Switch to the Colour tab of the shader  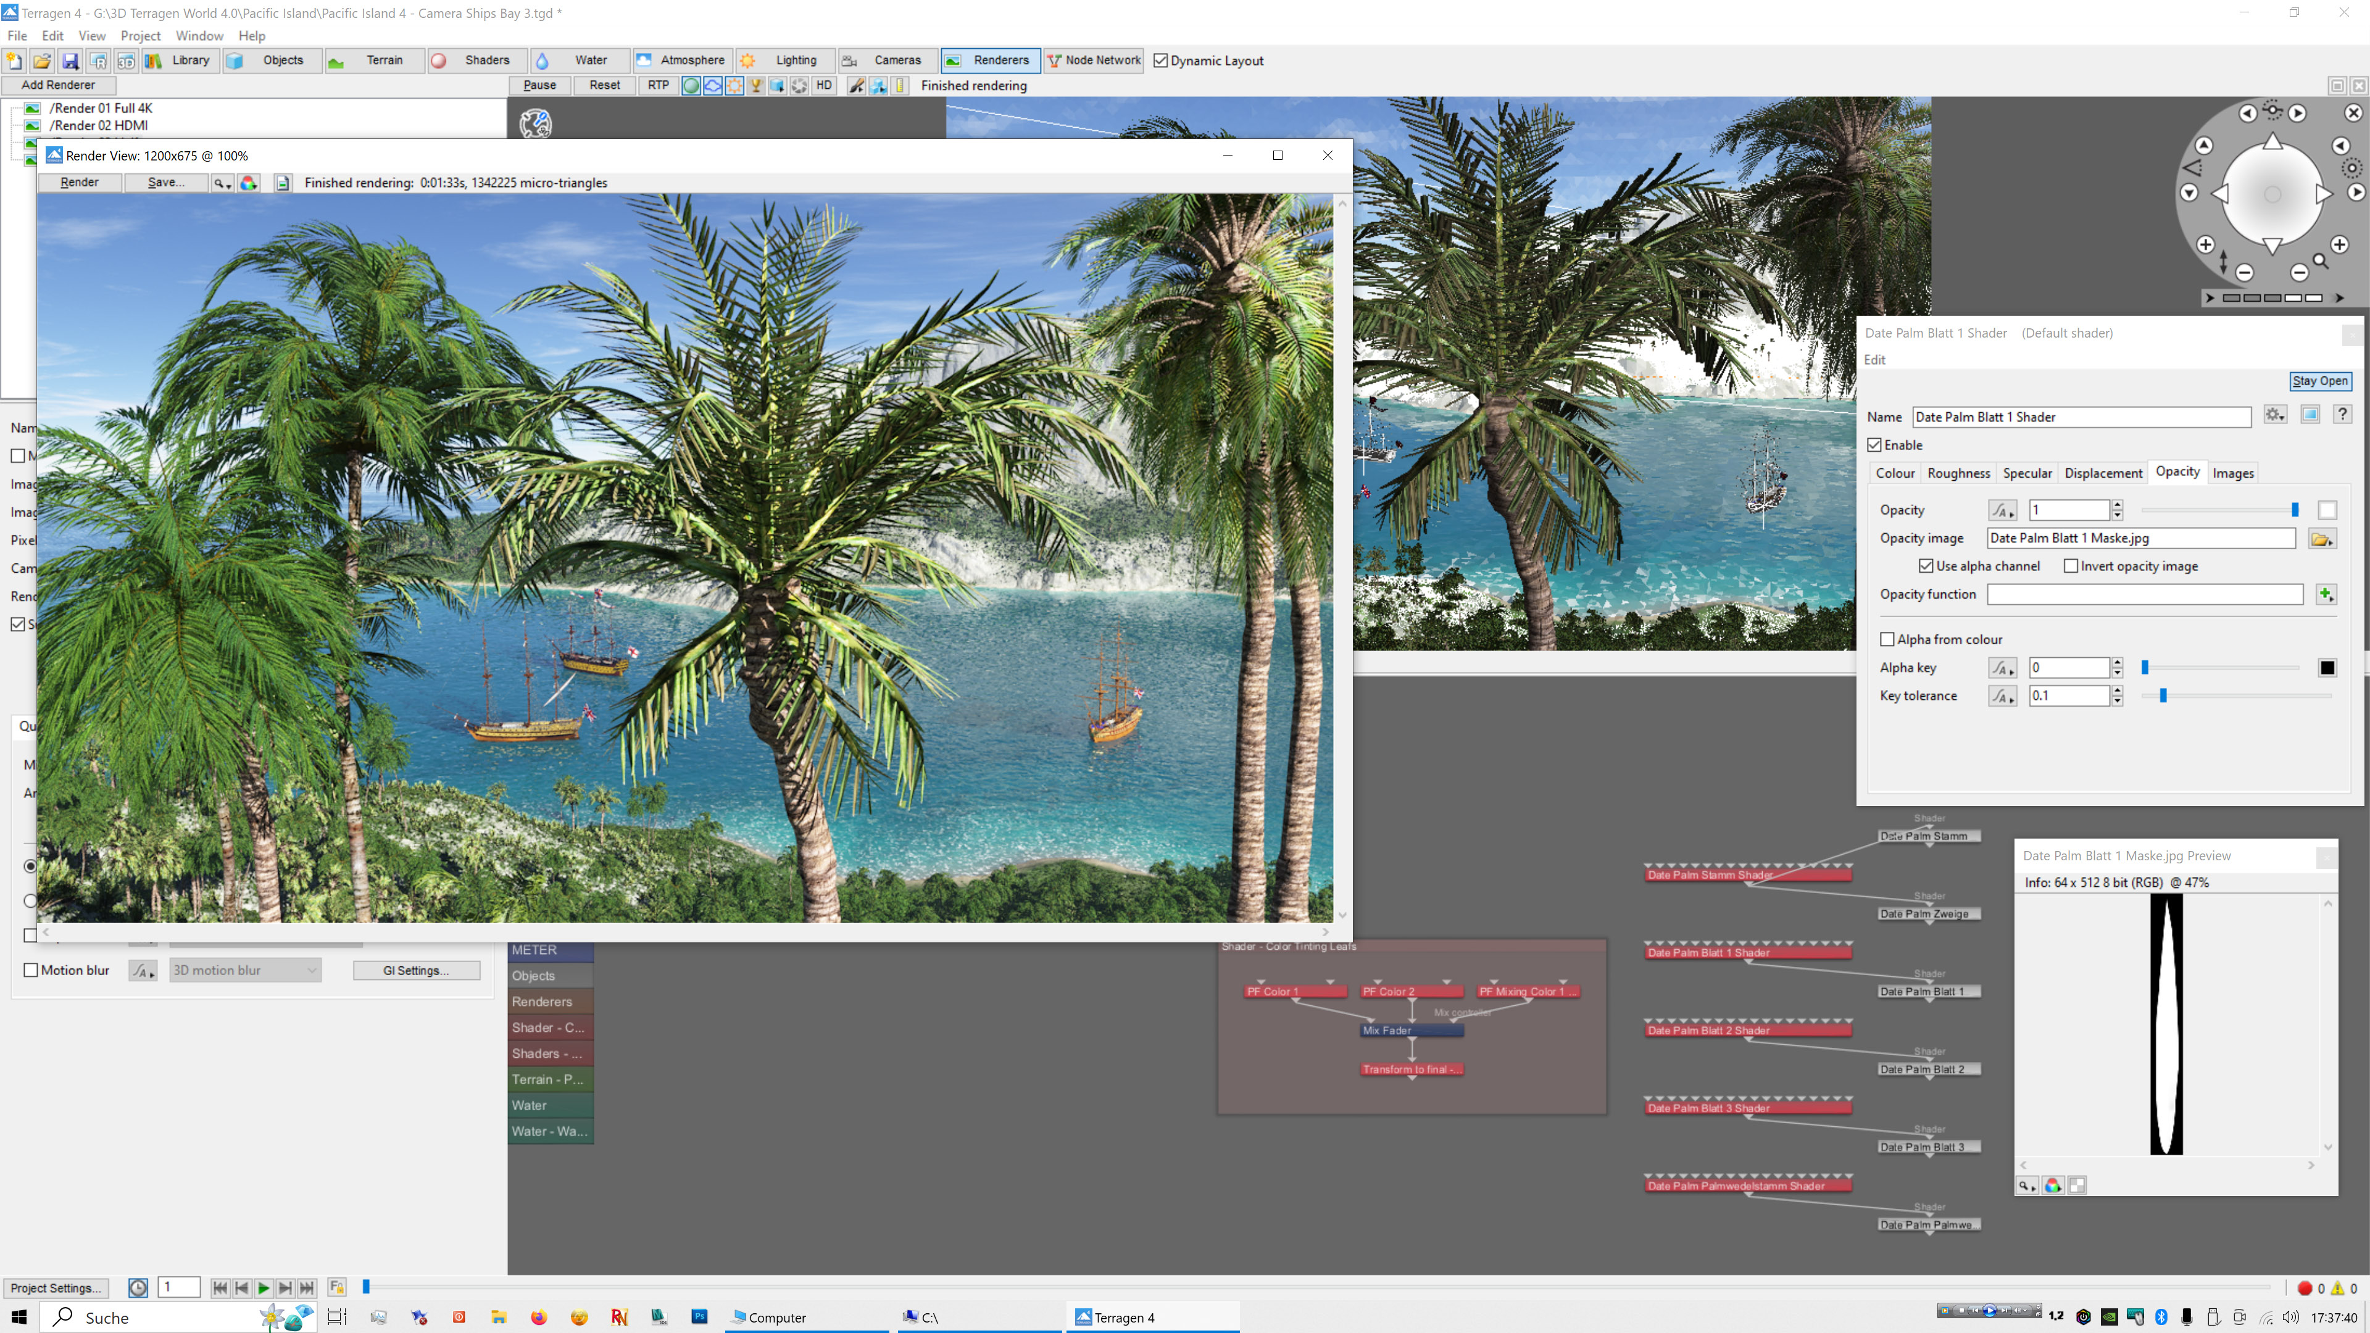pyautogui.click(x=1894, y=473)
